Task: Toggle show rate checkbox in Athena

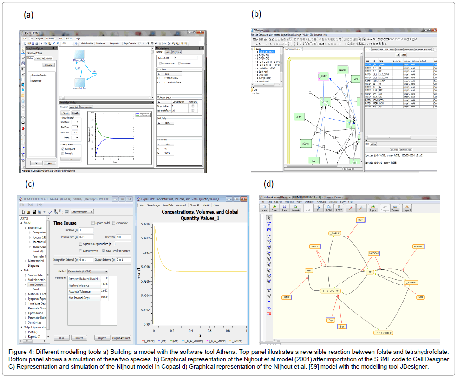Action: pos(63,153)
